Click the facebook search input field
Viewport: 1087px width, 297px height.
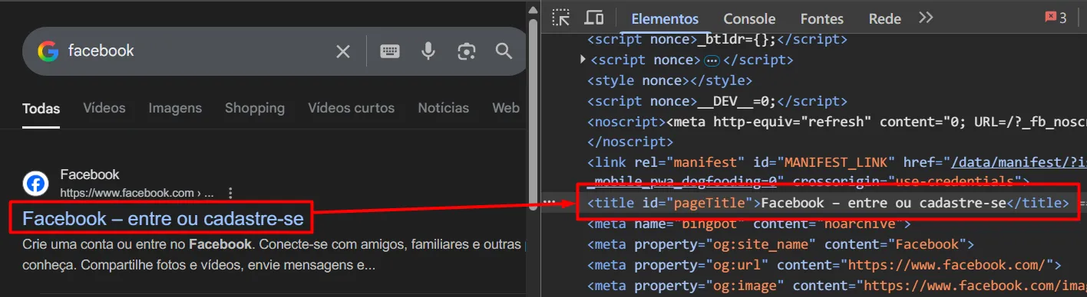(x=196, y=51)
